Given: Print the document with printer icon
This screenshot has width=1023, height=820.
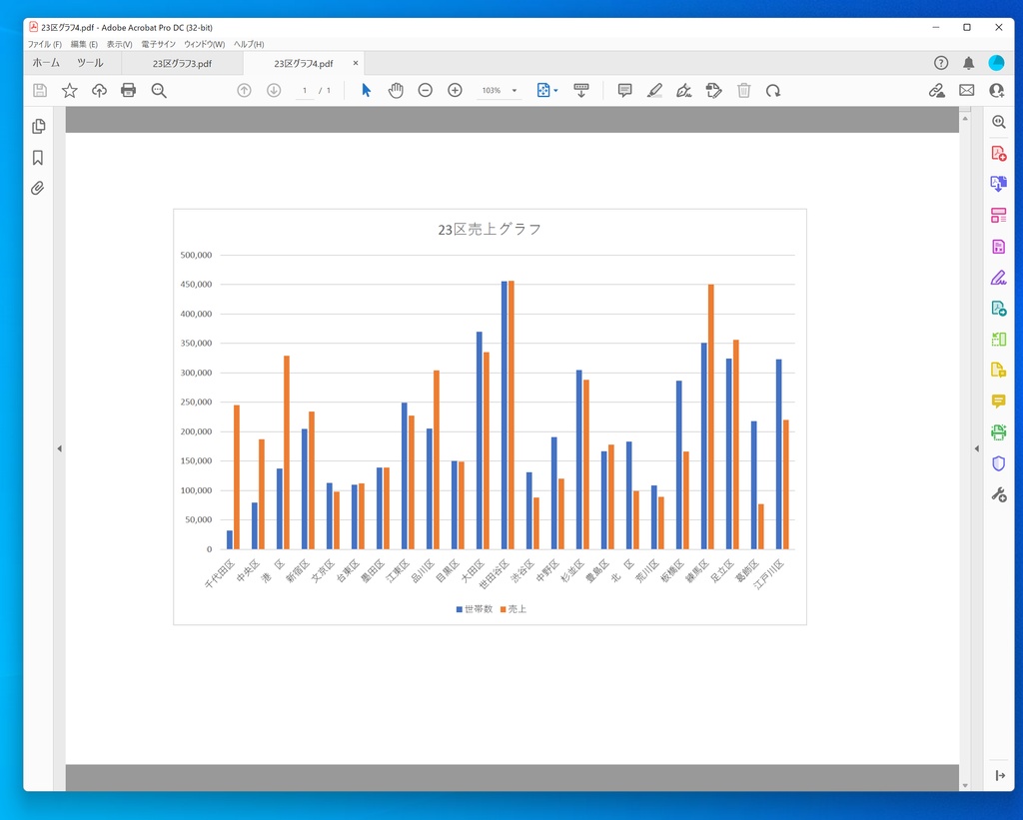Looking at the screenshot, I should [x=129, y=91].
